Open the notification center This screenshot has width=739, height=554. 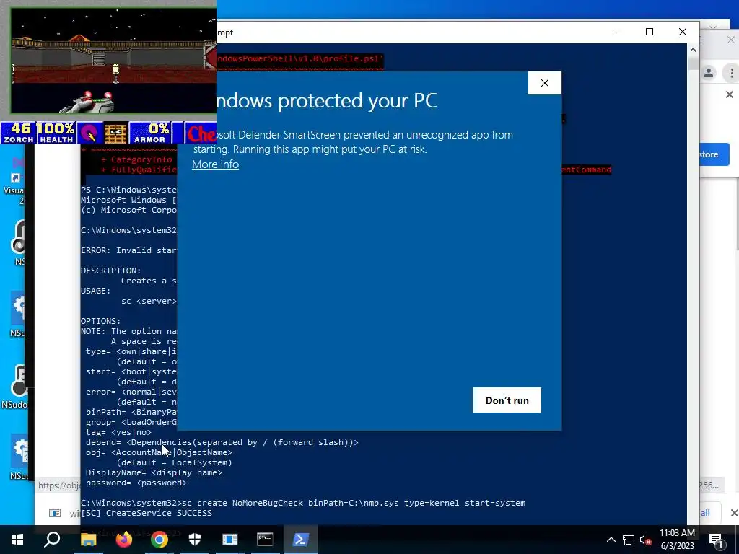click(717, 540)
